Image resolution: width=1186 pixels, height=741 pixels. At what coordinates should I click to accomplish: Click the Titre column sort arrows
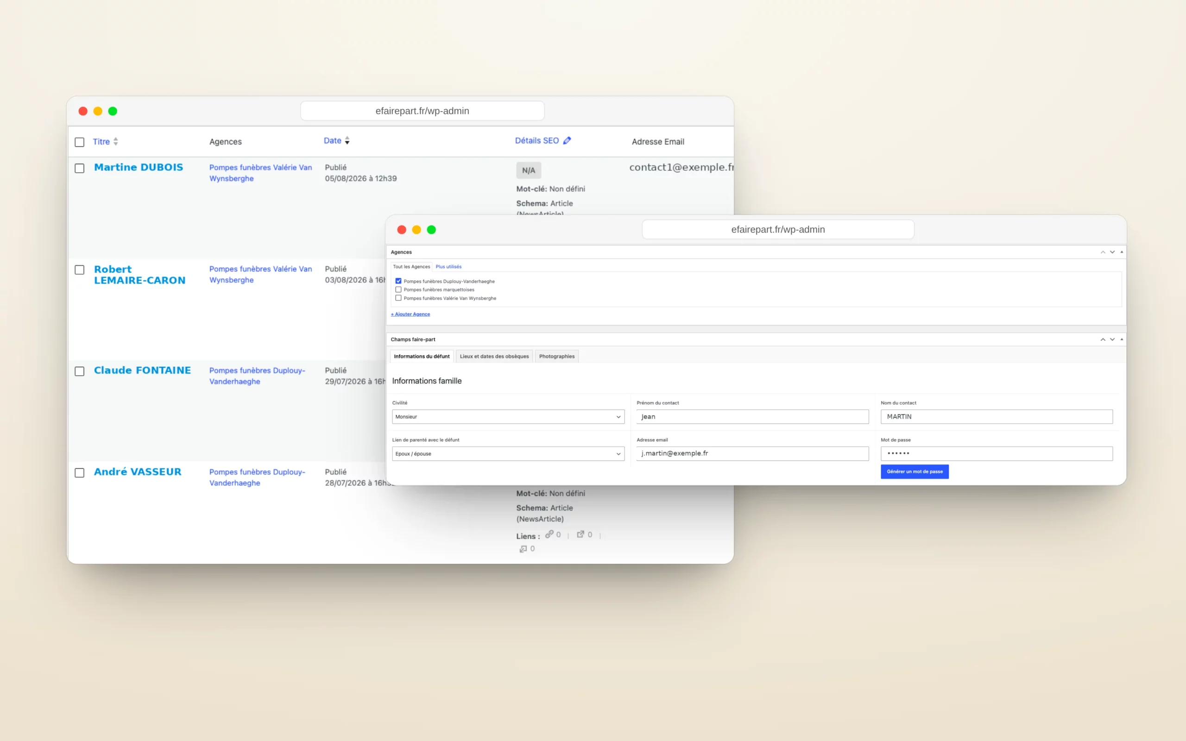(116, 142)
